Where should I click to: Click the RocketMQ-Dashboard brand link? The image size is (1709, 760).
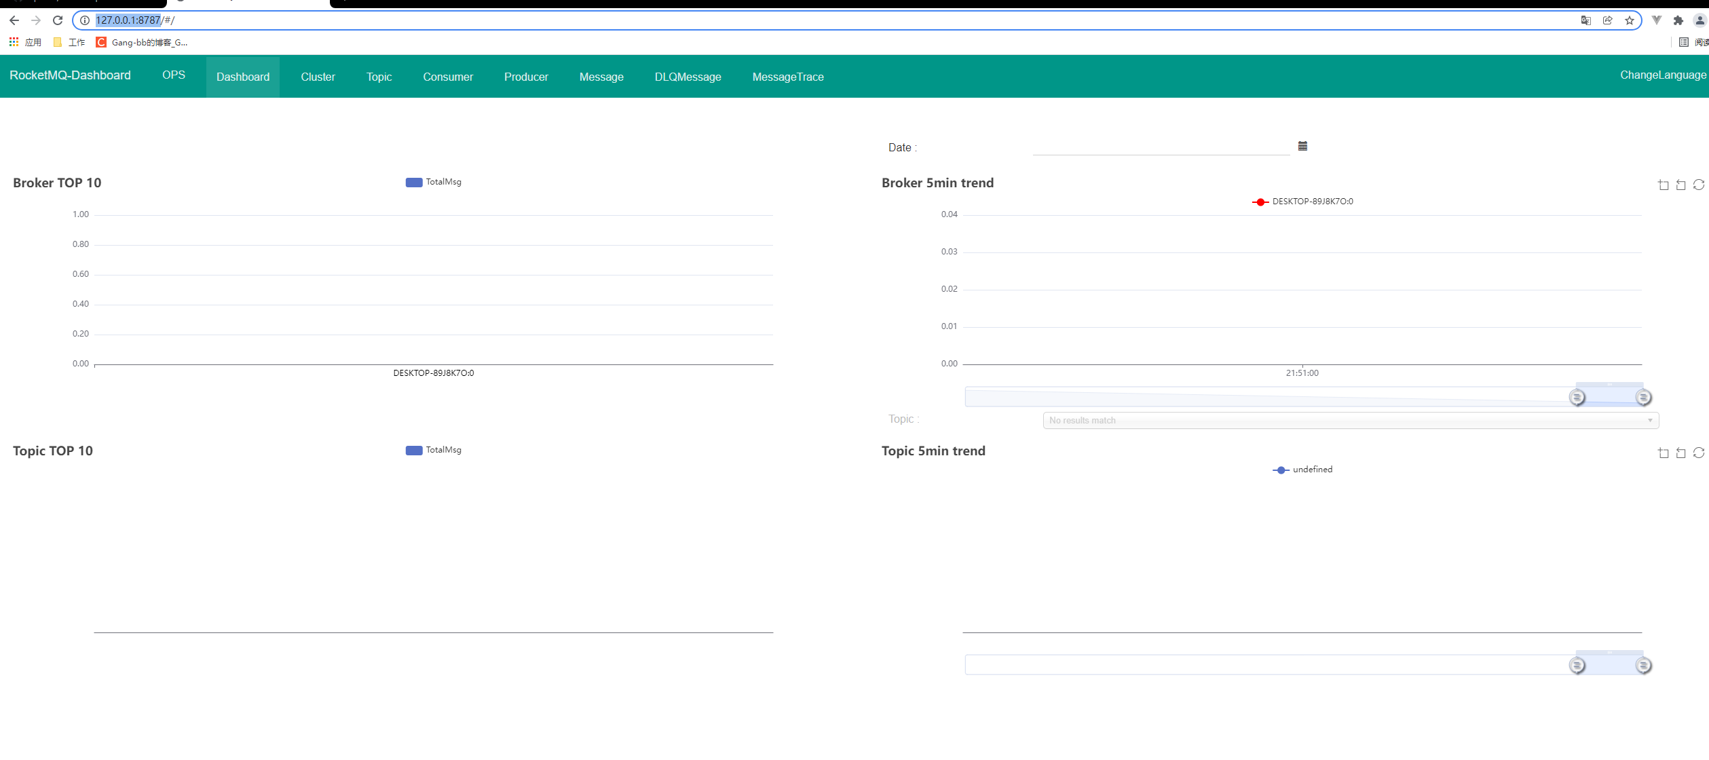pos(70,75)
